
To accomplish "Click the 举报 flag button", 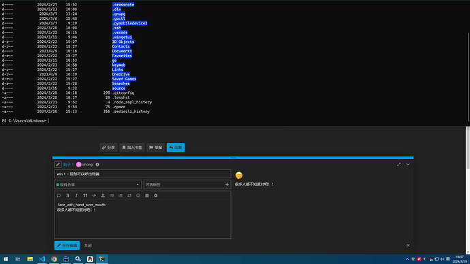I will tap(155, 147).
